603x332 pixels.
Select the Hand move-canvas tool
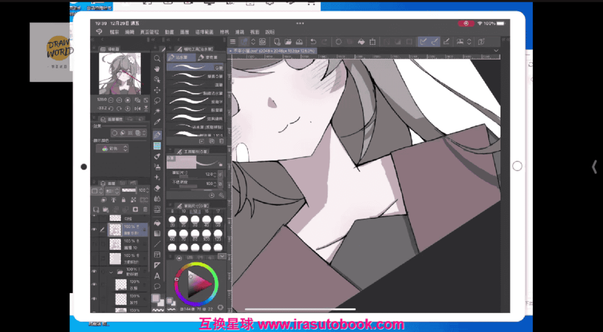(157, 69)
